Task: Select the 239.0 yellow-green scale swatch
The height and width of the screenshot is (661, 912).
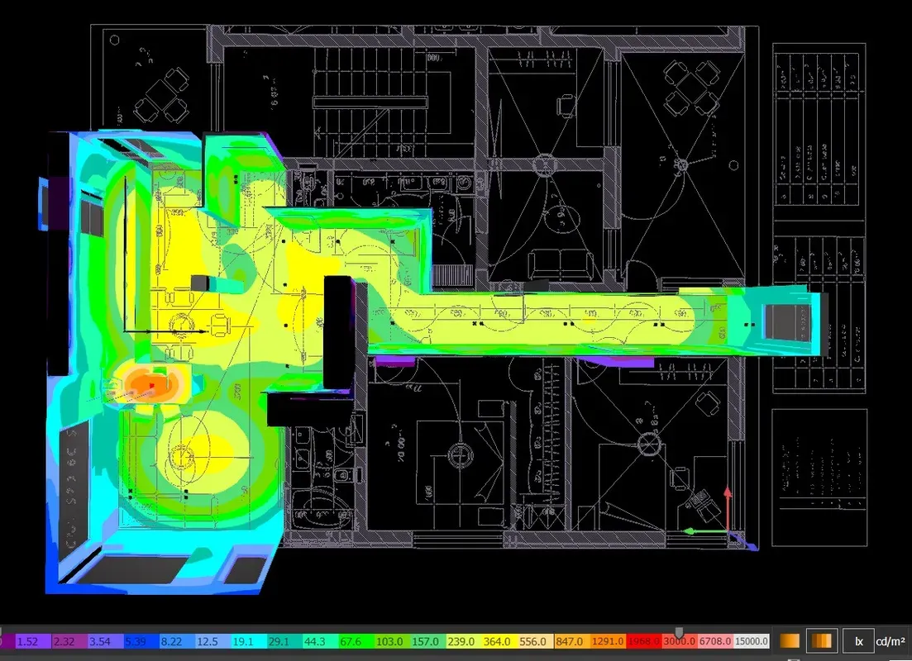Action: click(x=465, y=641)
